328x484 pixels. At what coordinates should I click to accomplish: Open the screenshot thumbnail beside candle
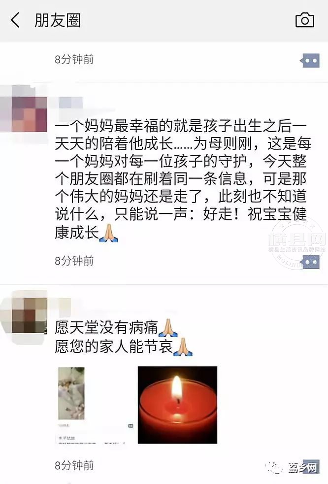point(96,405)
